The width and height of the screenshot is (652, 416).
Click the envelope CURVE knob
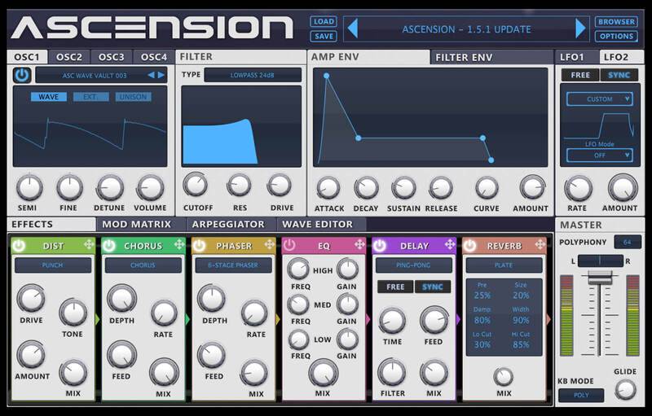pos(487,188)
